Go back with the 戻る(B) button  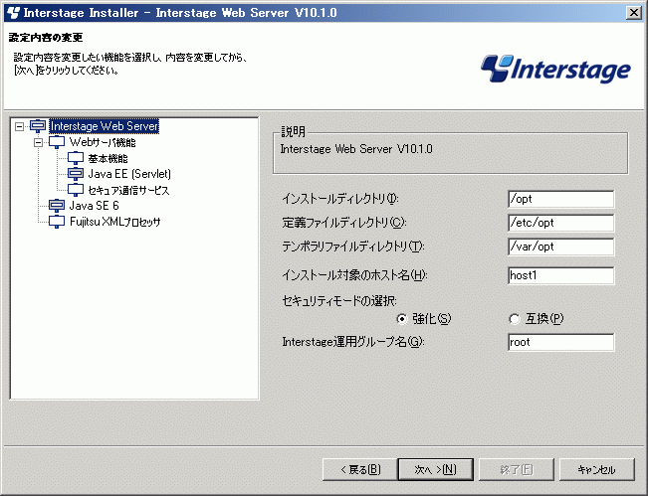coord(359,469)
